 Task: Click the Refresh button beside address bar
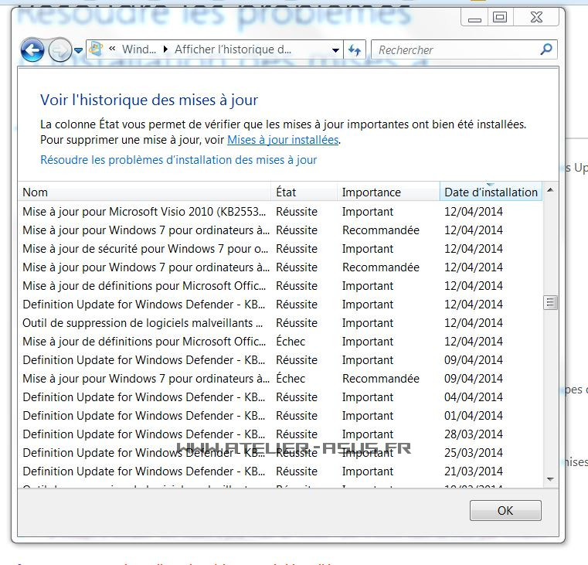click(355, 49)
